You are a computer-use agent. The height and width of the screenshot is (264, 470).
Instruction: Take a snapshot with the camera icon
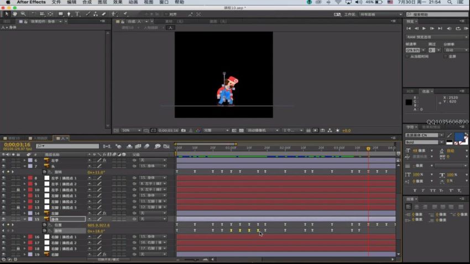[x=184, y=130]
